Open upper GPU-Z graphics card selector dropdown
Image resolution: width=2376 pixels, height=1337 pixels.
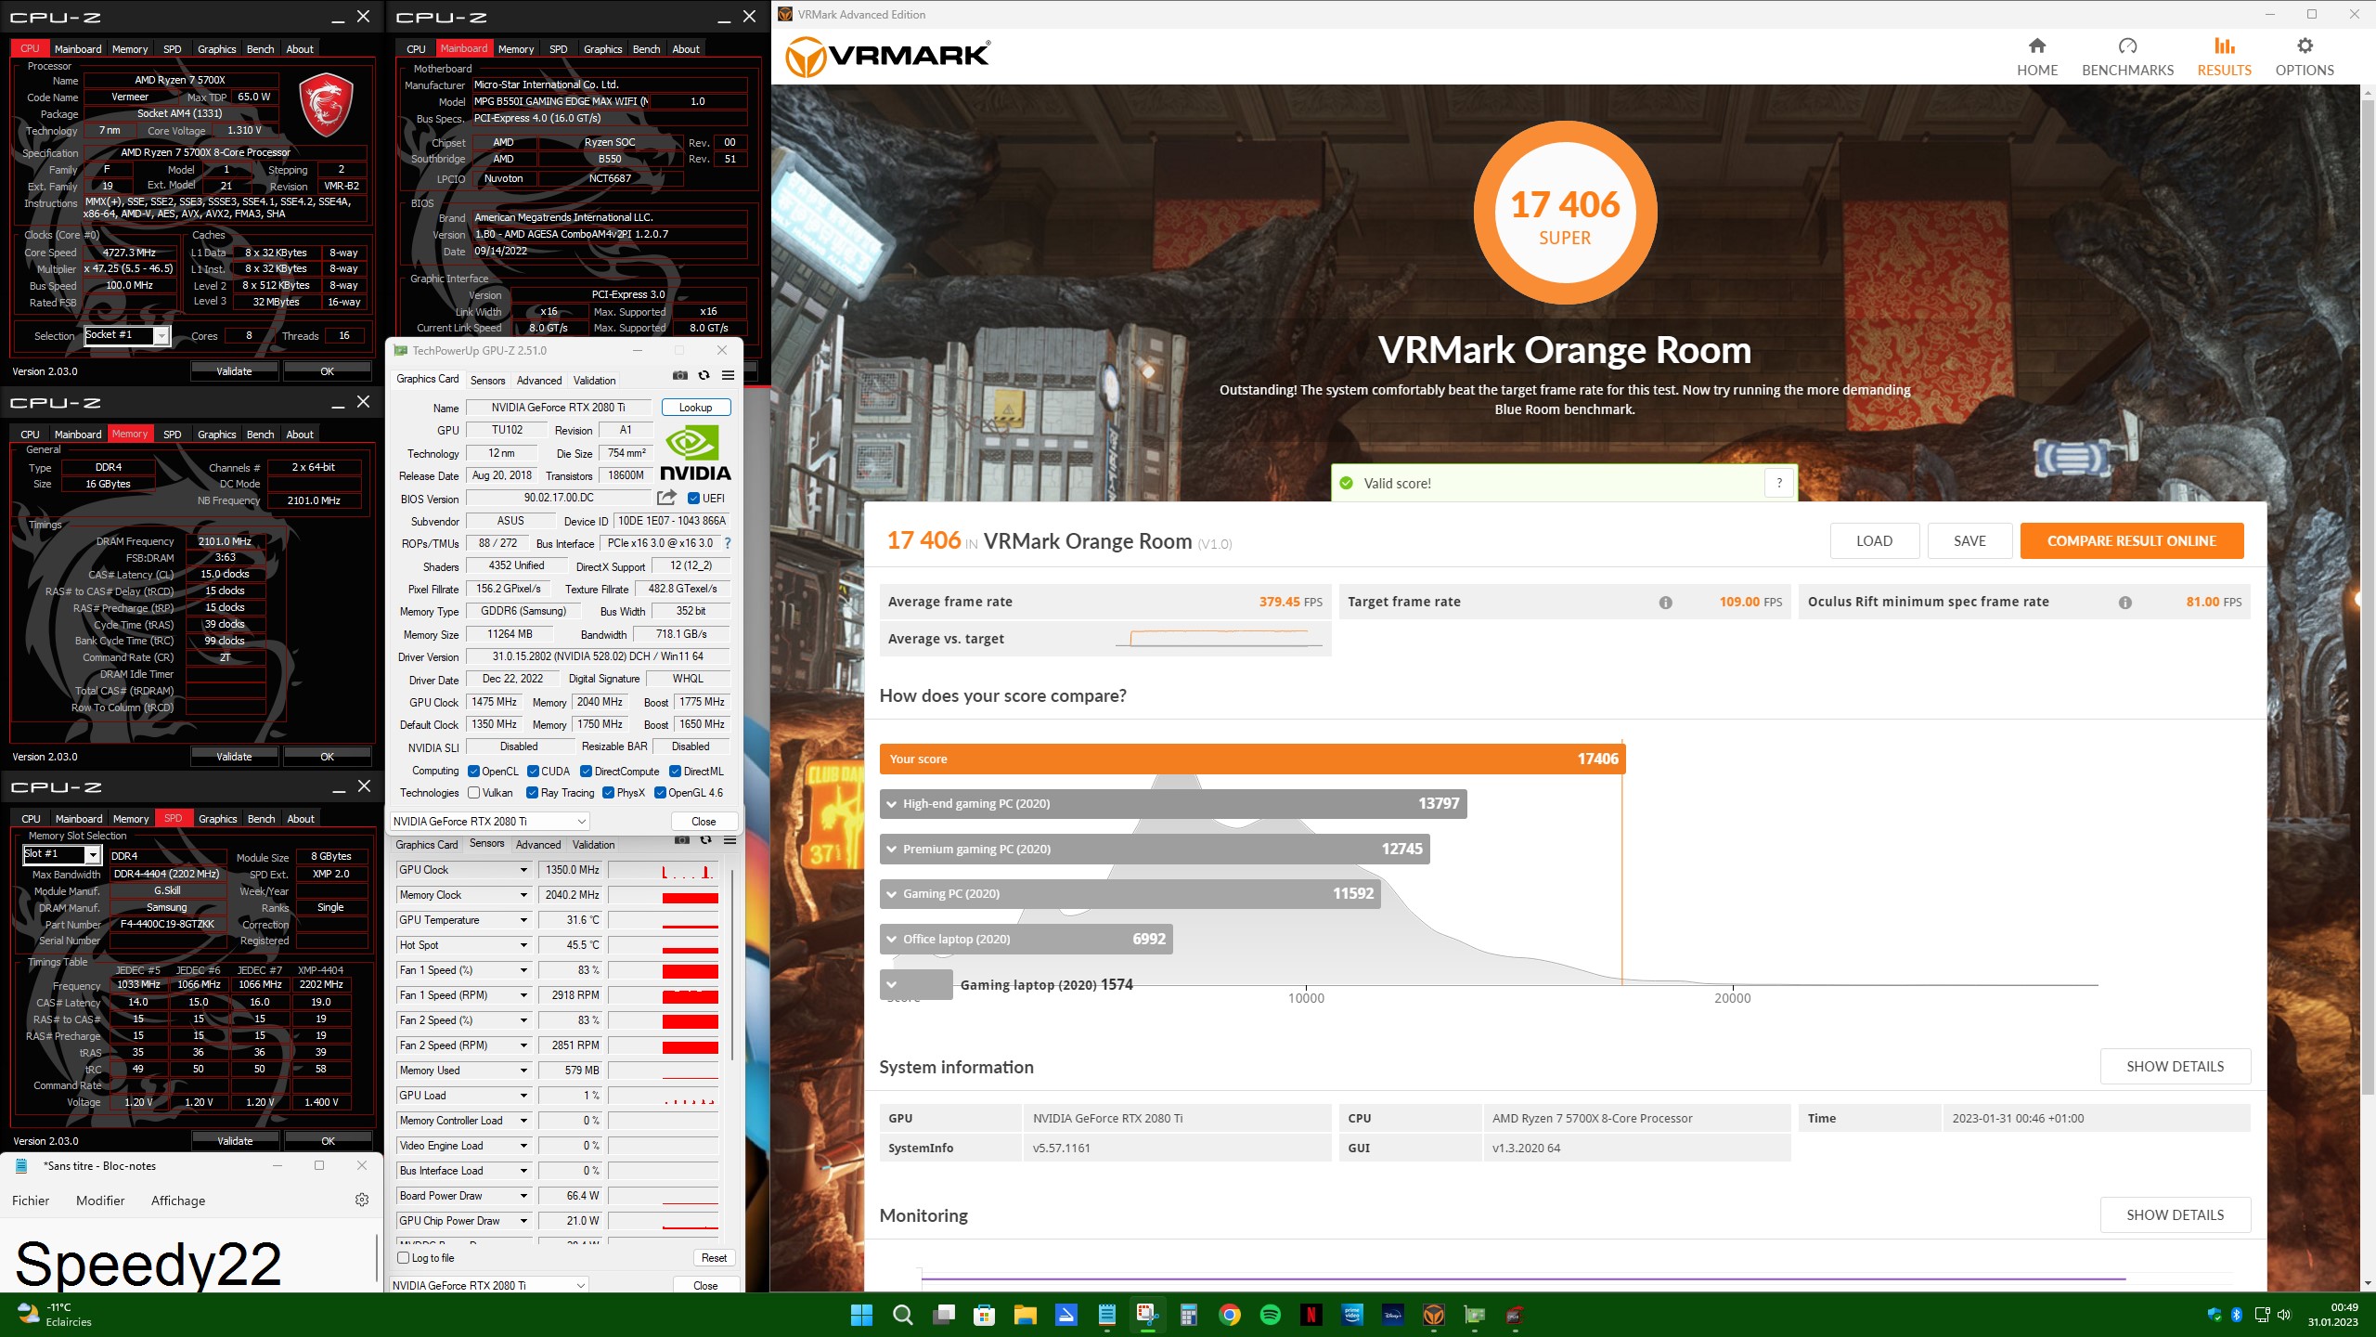tap(490, 822)
